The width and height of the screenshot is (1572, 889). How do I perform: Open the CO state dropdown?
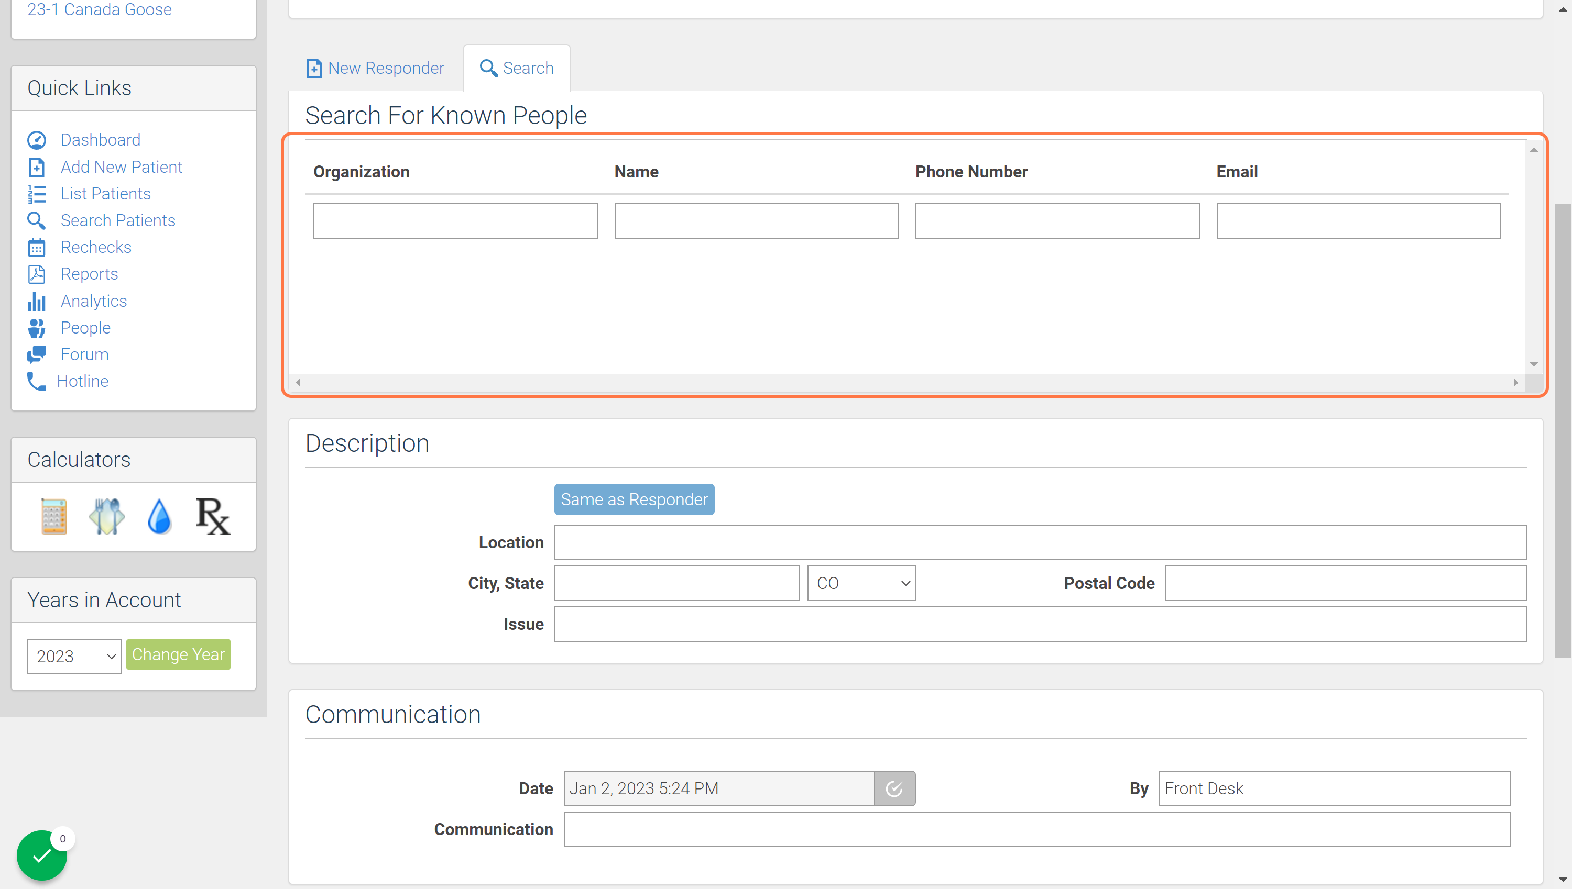coord(861,583)
